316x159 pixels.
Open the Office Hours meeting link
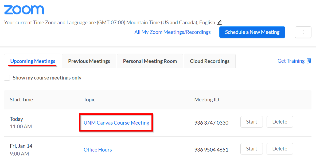(x=98, y=150)
